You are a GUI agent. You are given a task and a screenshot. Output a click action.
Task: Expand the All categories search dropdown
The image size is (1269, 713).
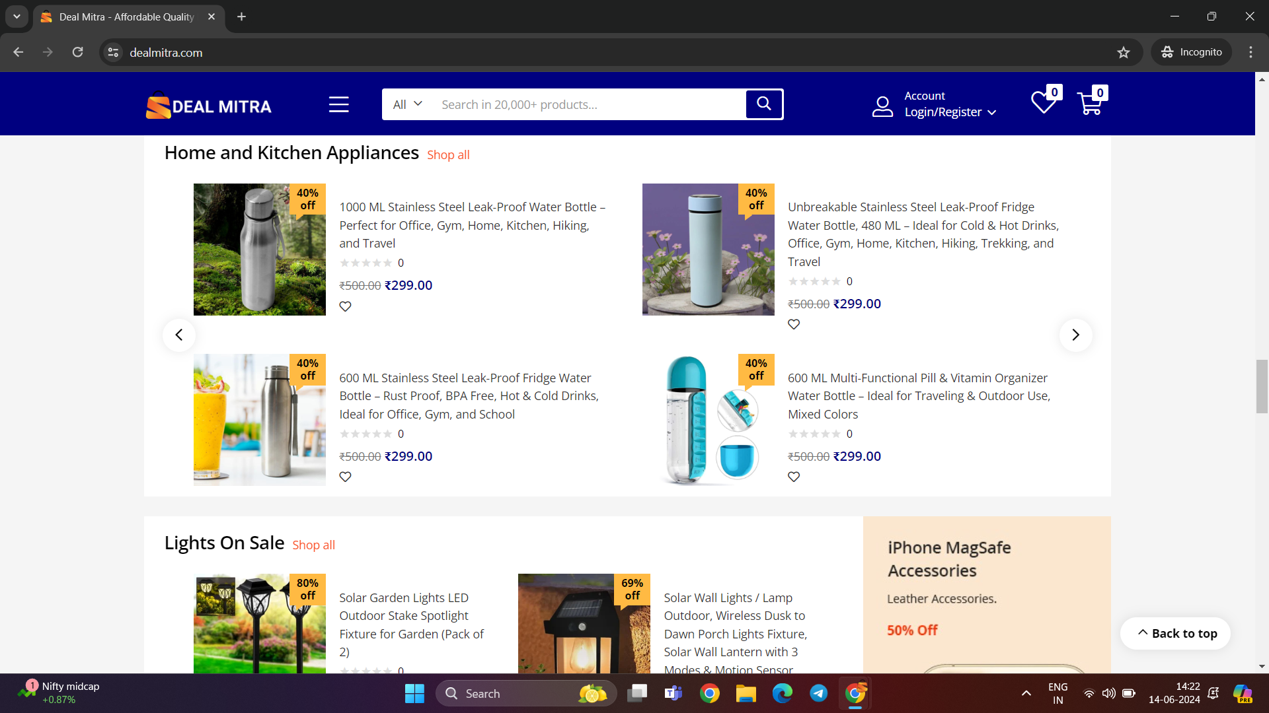pos(407,104)
